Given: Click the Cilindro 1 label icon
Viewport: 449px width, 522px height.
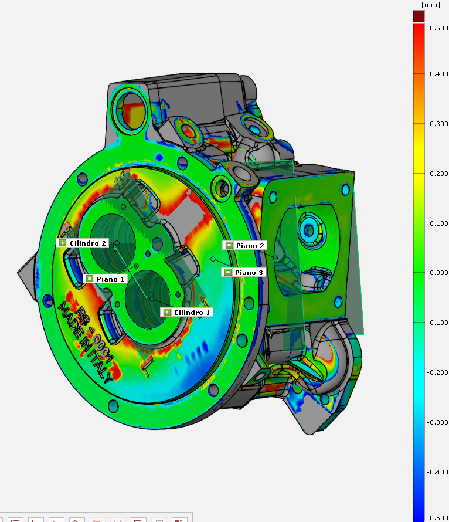Looking at the screenshot, I should coord(167,312).
